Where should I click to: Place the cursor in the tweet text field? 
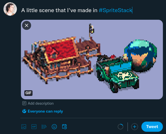(x=77, y=10)
